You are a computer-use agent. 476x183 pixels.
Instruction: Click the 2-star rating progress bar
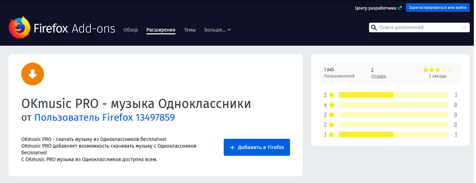(393, 124)
